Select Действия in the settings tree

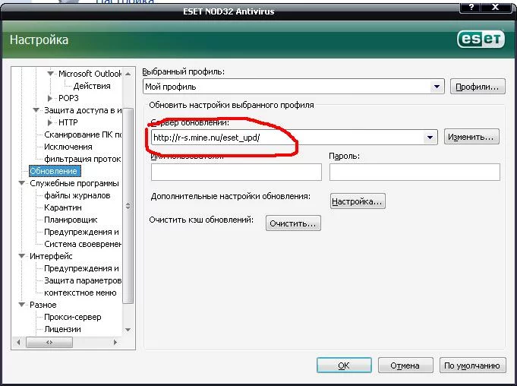tap(92, 86)
